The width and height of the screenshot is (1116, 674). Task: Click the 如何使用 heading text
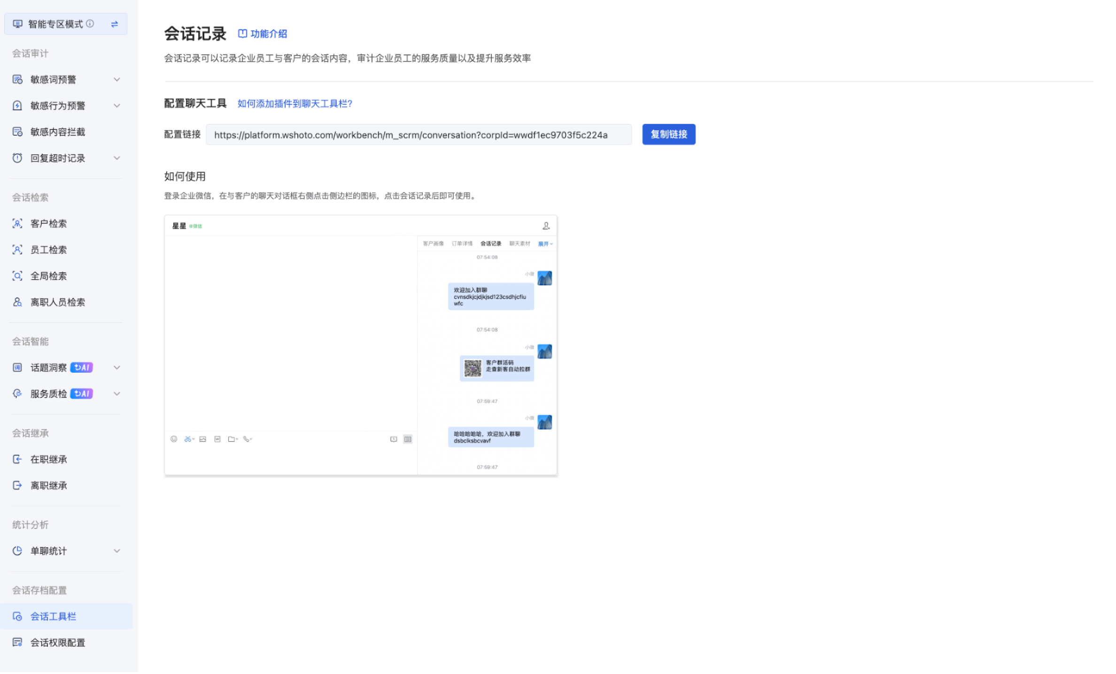[185, 177]
